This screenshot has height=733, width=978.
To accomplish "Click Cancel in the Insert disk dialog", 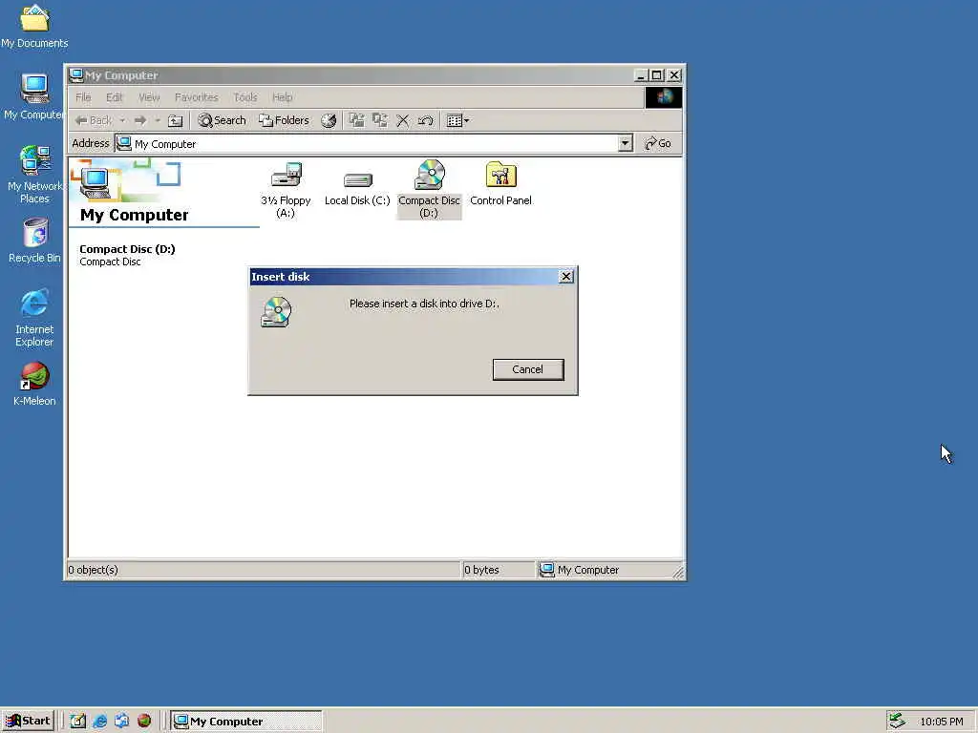I will point(527,369).
